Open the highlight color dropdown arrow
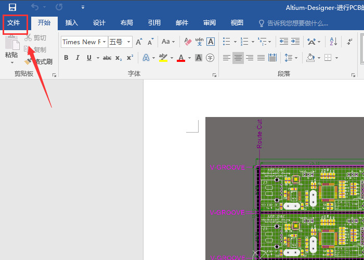364x260 pixels. click(x=172, y=58)
